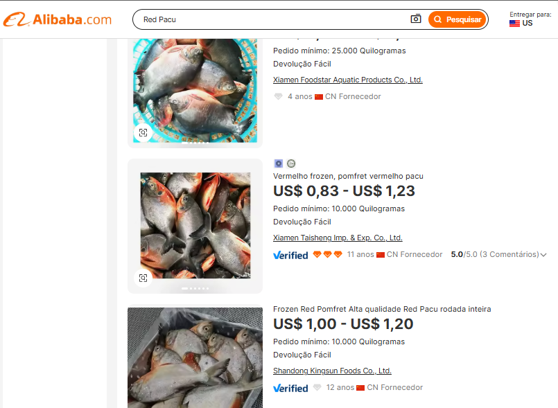Image resolution: width=558 pixels, height=408 pixels.
Task: Open the Xiamen Taisheng Imp. & Exp. Co., Ltd. link
Action: [x=338, y=238]
